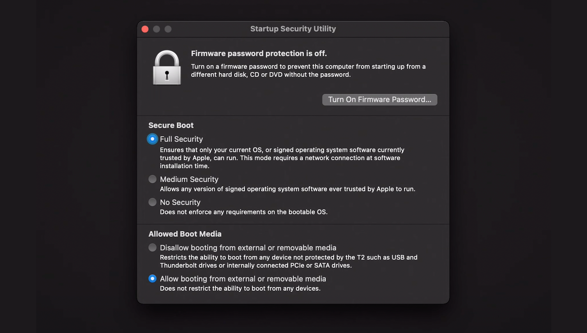Click the disallow booting from external media label
Viewport: 587px width, 333px height.
point(248,247)
